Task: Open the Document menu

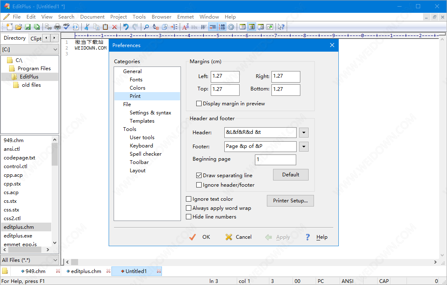Action: (93, 17)
